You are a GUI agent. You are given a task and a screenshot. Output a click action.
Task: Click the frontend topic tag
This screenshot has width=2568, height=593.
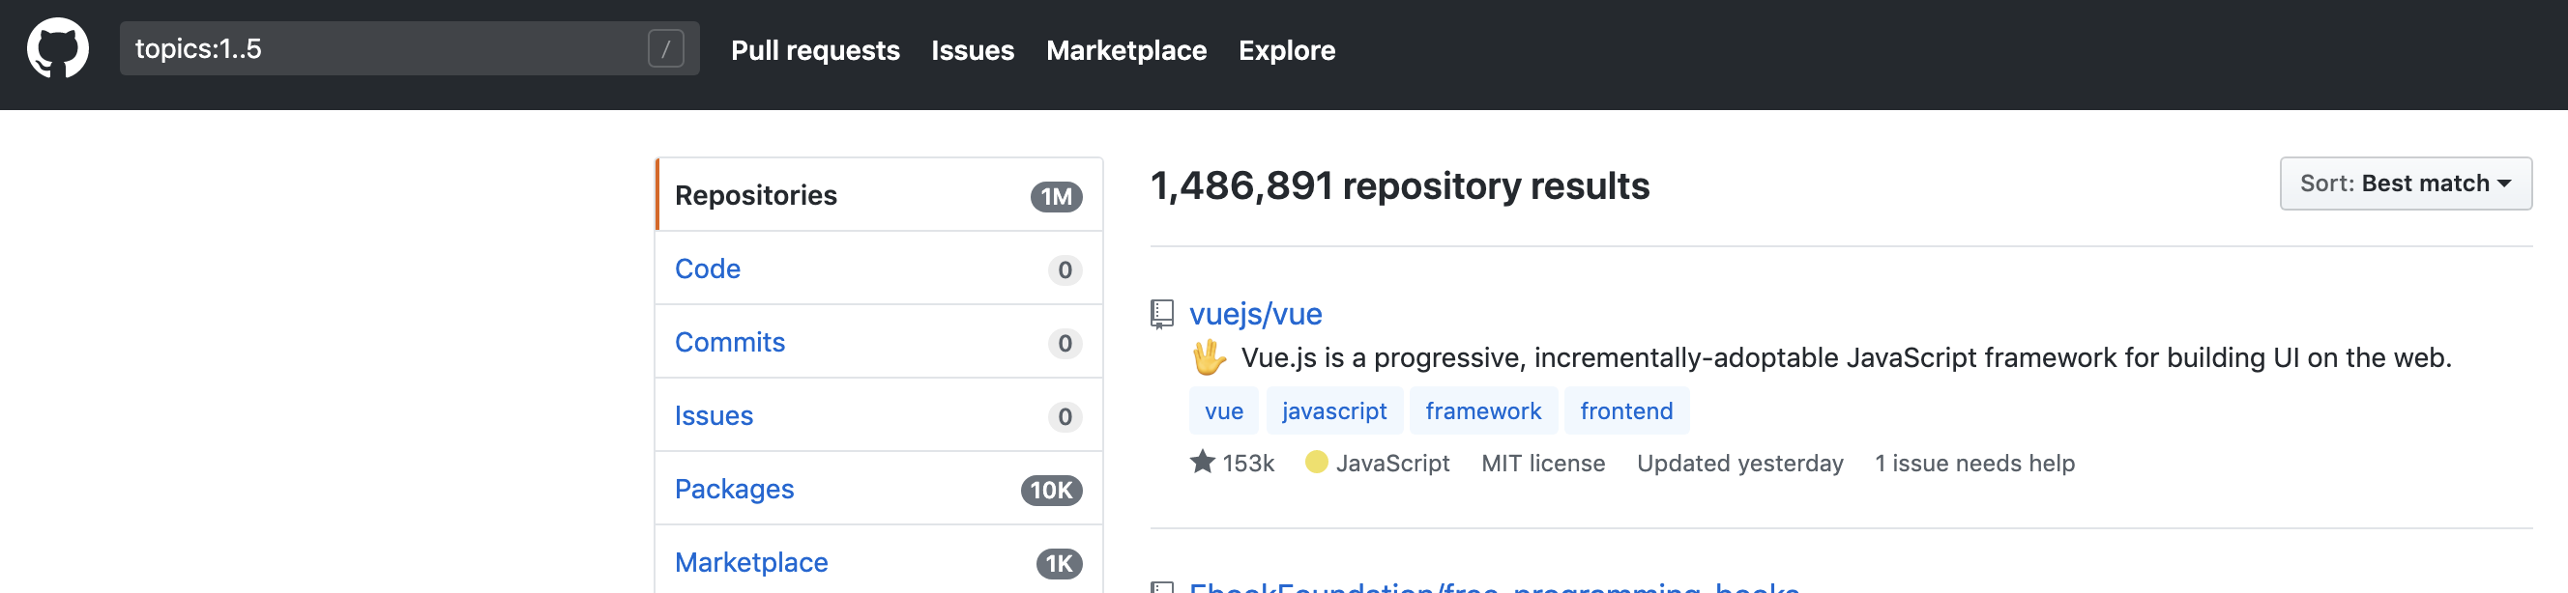click(x=1626, y=410)
